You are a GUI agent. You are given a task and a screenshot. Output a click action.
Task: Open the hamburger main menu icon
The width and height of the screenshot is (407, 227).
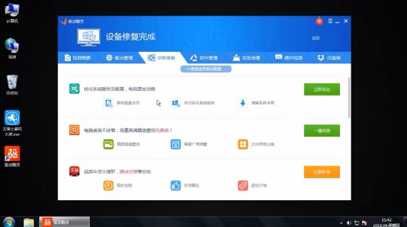coord(330,21)
